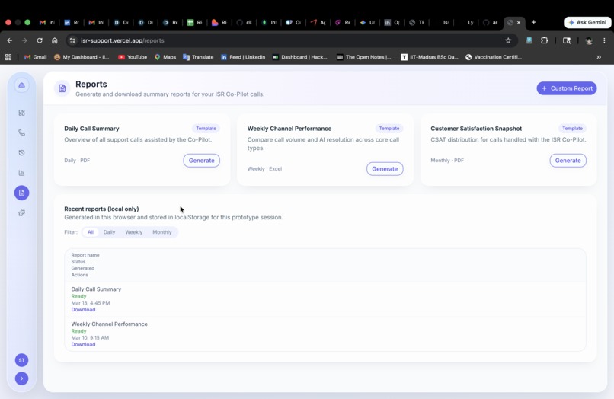614x399 pixels.
Task: Filter recent reports by Daily
Action: click(x=109, y=232)
